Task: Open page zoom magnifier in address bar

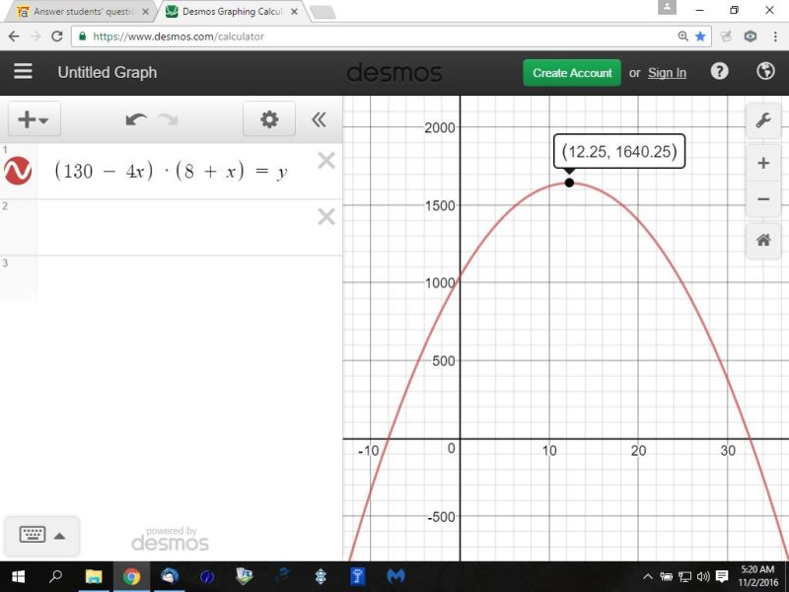Action: (682, 37)
